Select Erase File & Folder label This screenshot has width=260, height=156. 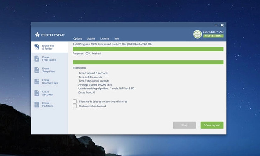(x=48, y=47)
